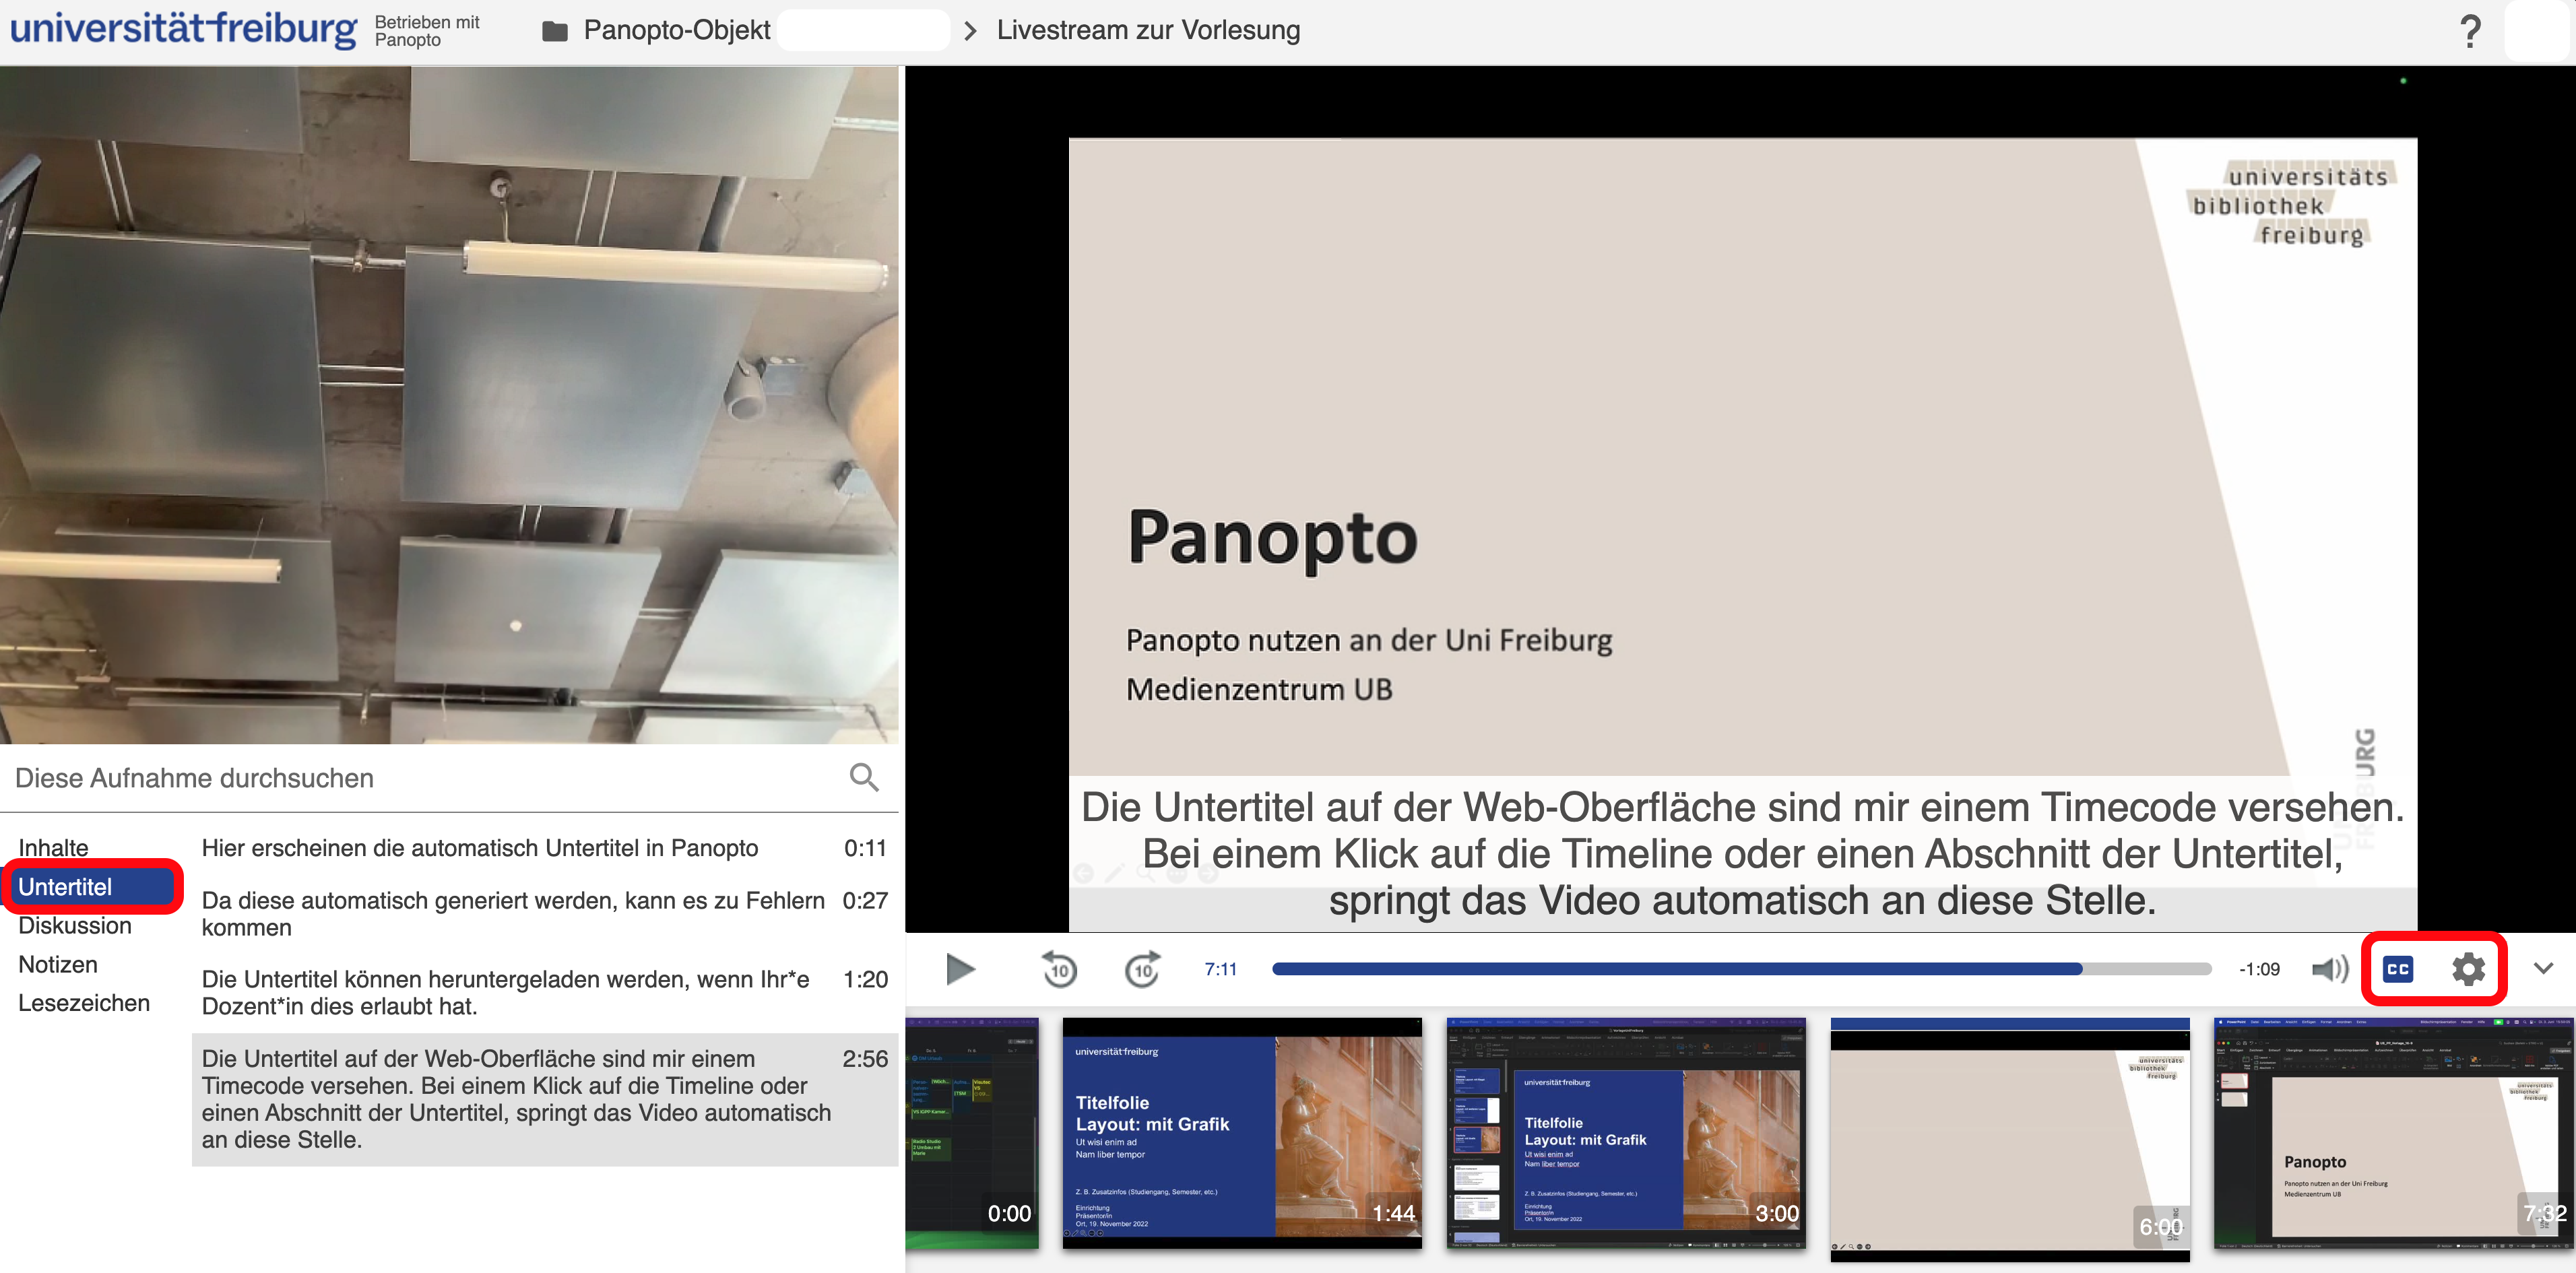Open the folder icon in breadcrumb

coord(555,31)
